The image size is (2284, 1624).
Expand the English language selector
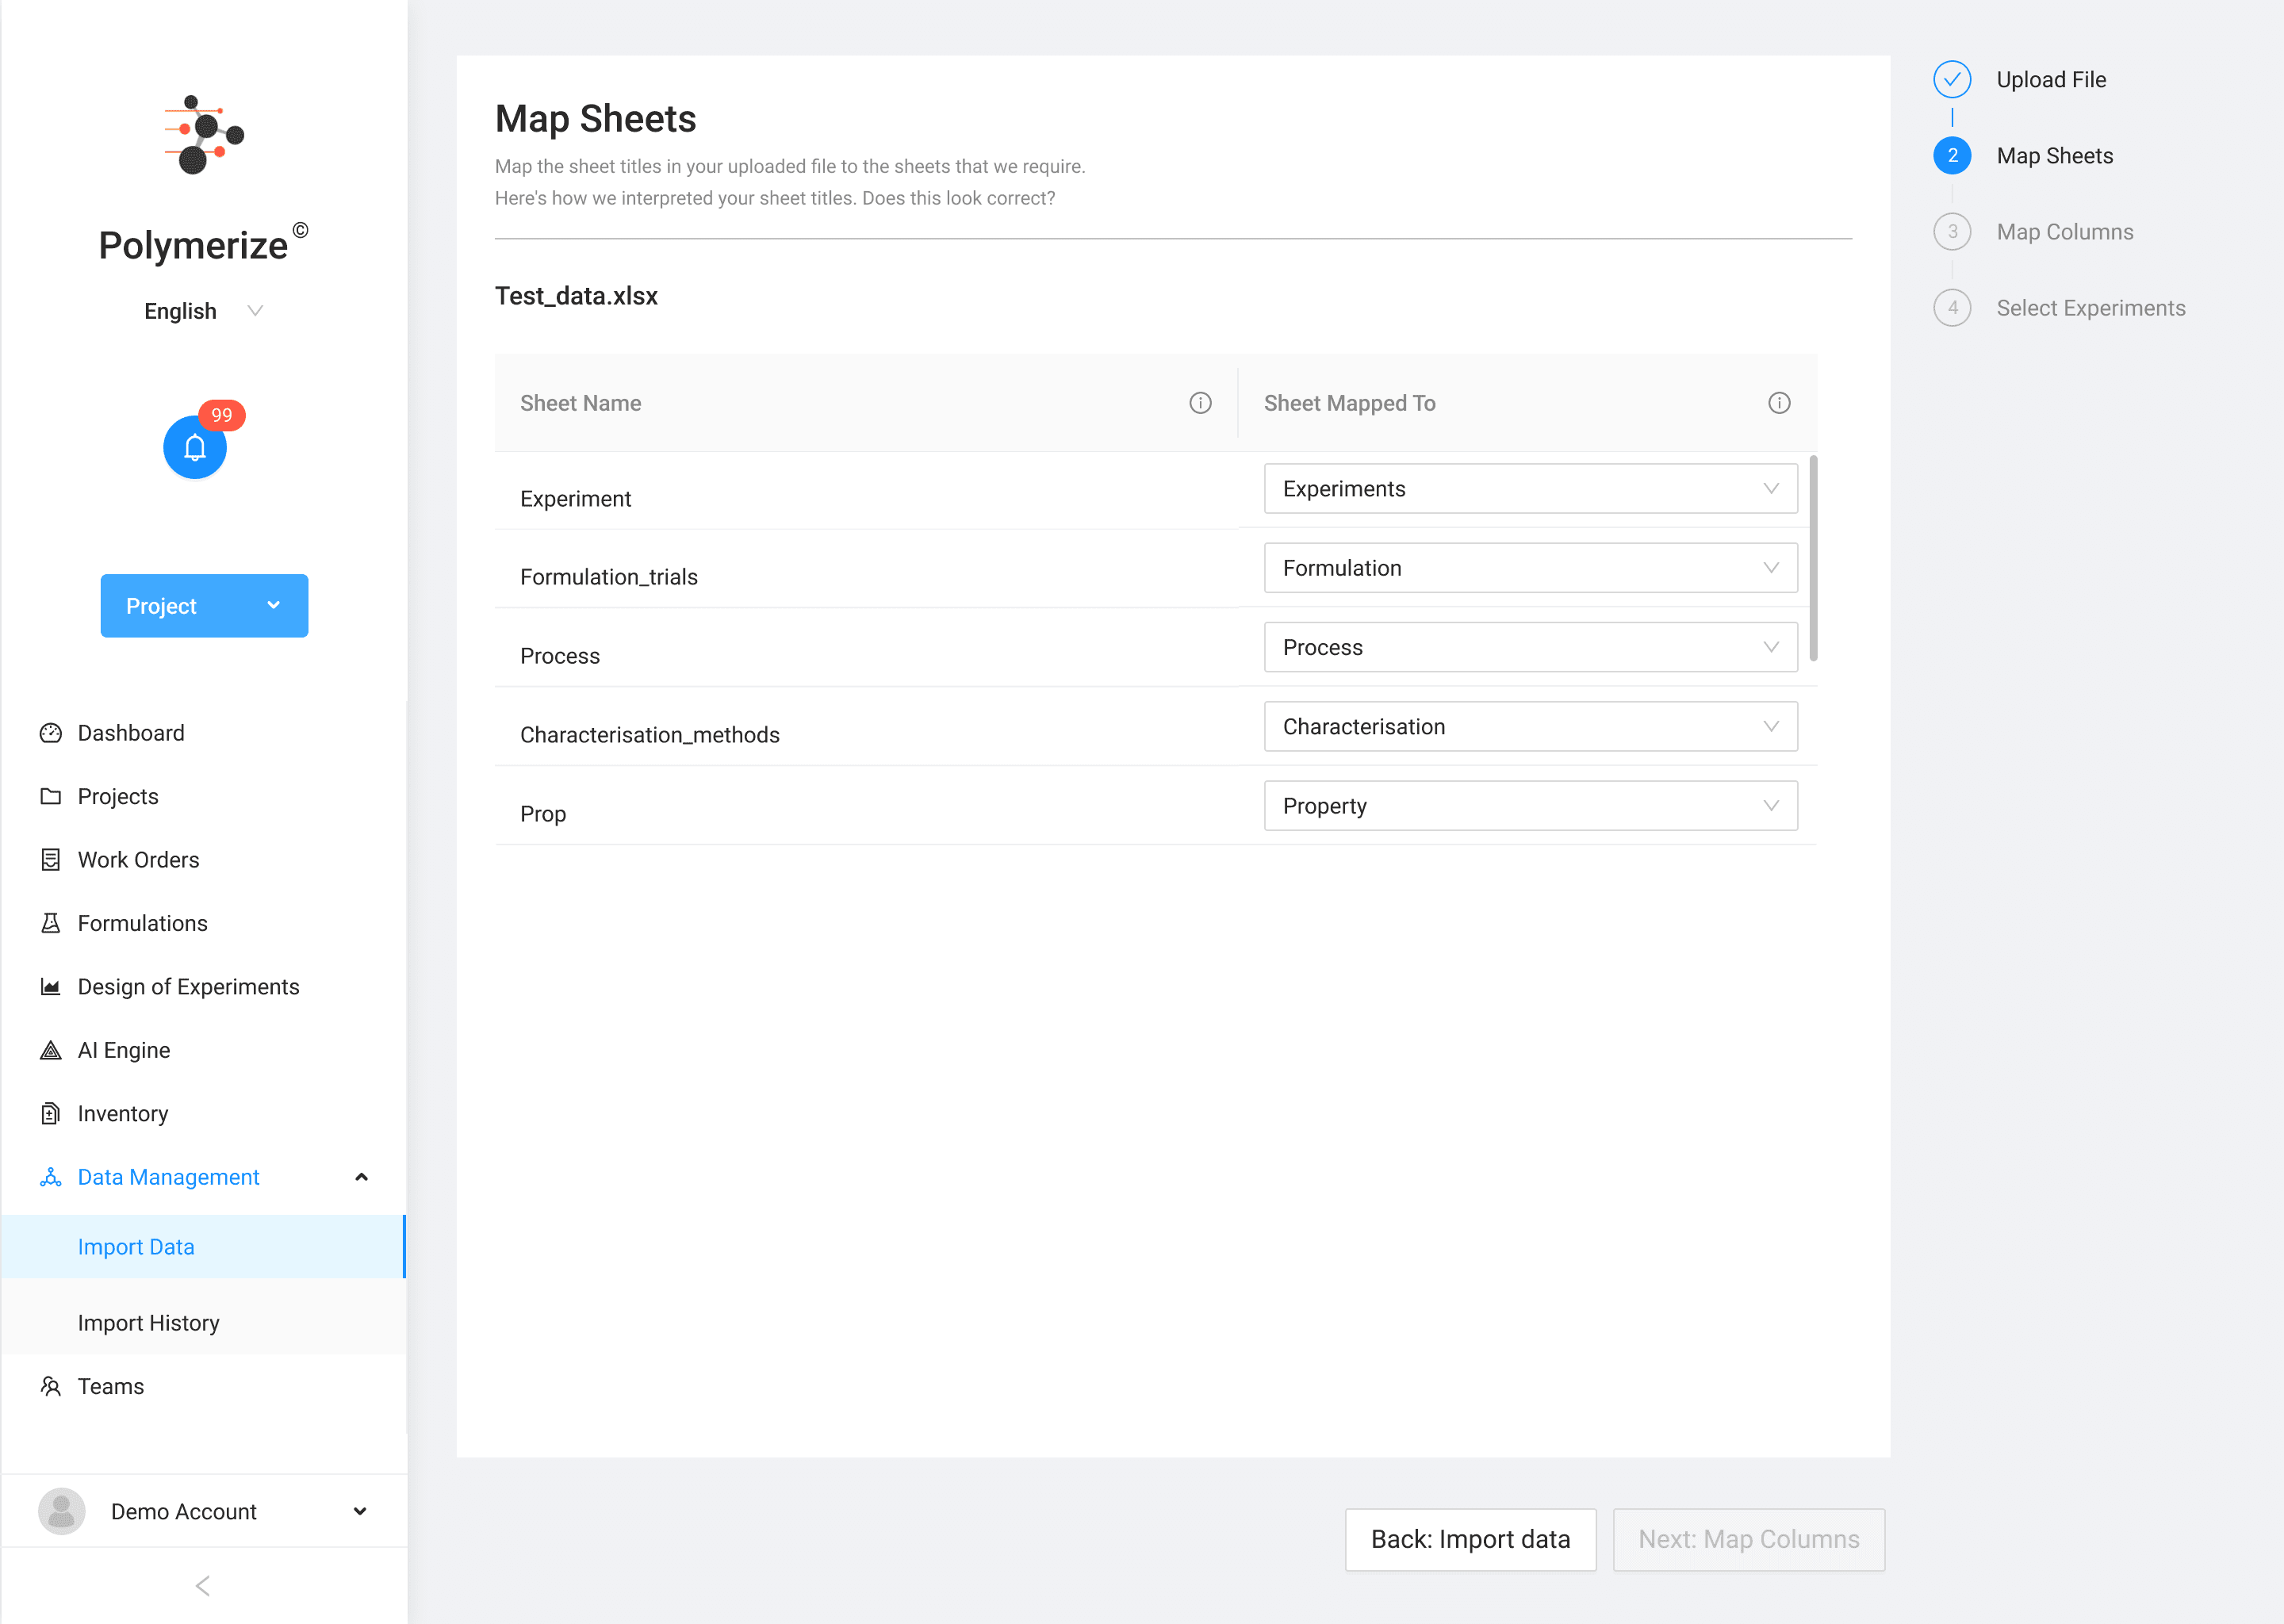[x=203, y=311]
